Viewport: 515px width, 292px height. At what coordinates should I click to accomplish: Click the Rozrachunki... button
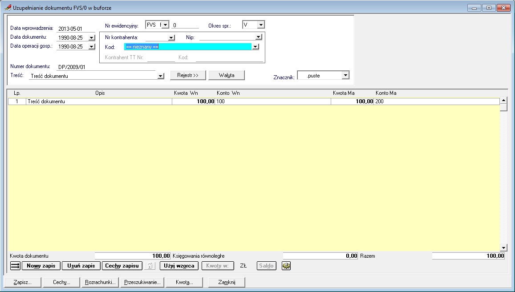[100, 282]
